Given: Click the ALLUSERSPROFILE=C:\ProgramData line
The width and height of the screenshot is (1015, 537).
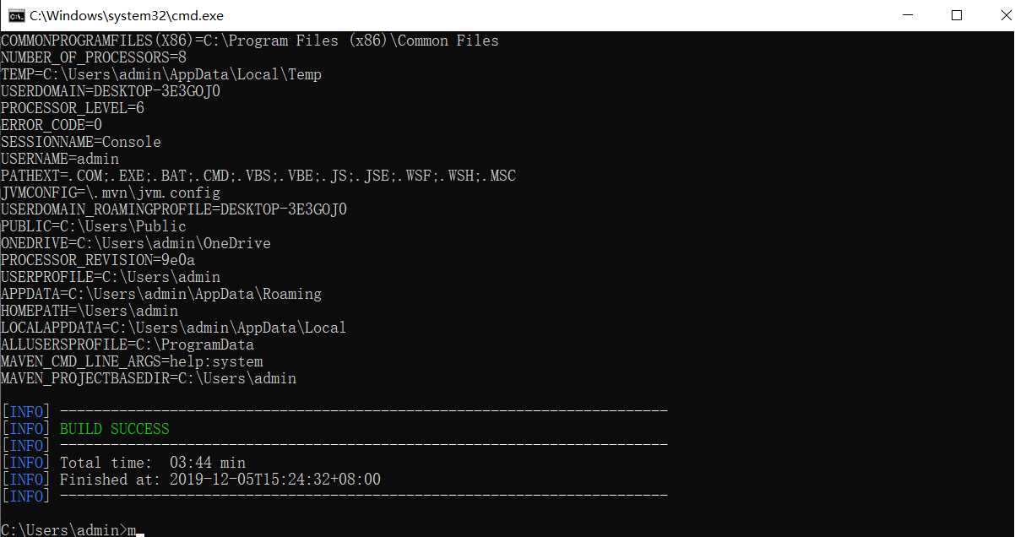Looking at the screenshot, I should [128, 344].
